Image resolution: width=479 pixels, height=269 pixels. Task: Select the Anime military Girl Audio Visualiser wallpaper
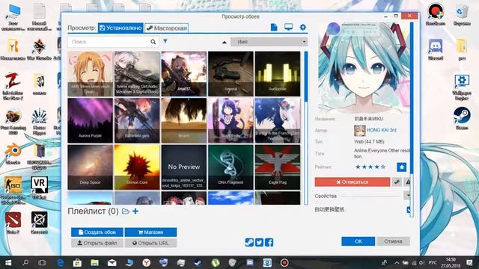(137, 74)
